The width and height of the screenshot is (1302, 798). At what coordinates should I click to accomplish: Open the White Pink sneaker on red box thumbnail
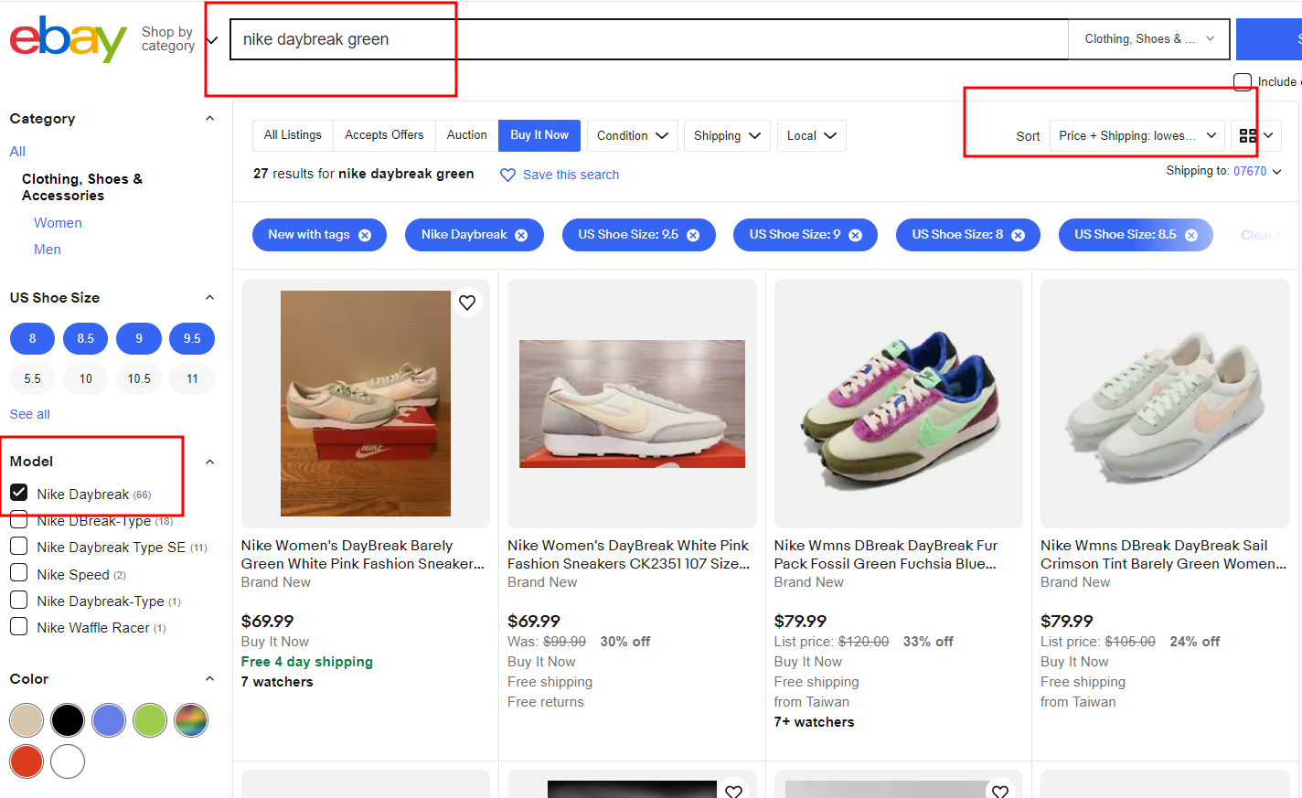(x=632, y=403)
